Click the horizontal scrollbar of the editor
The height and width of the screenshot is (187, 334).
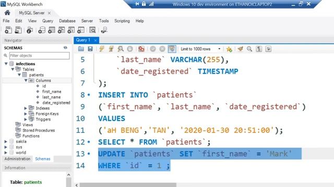(x=128, y=185)
